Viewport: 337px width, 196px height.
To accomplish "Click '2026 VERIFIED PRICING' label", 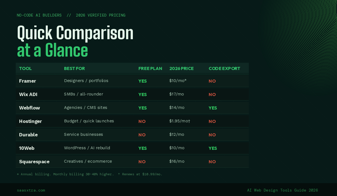I will (101, 15).
